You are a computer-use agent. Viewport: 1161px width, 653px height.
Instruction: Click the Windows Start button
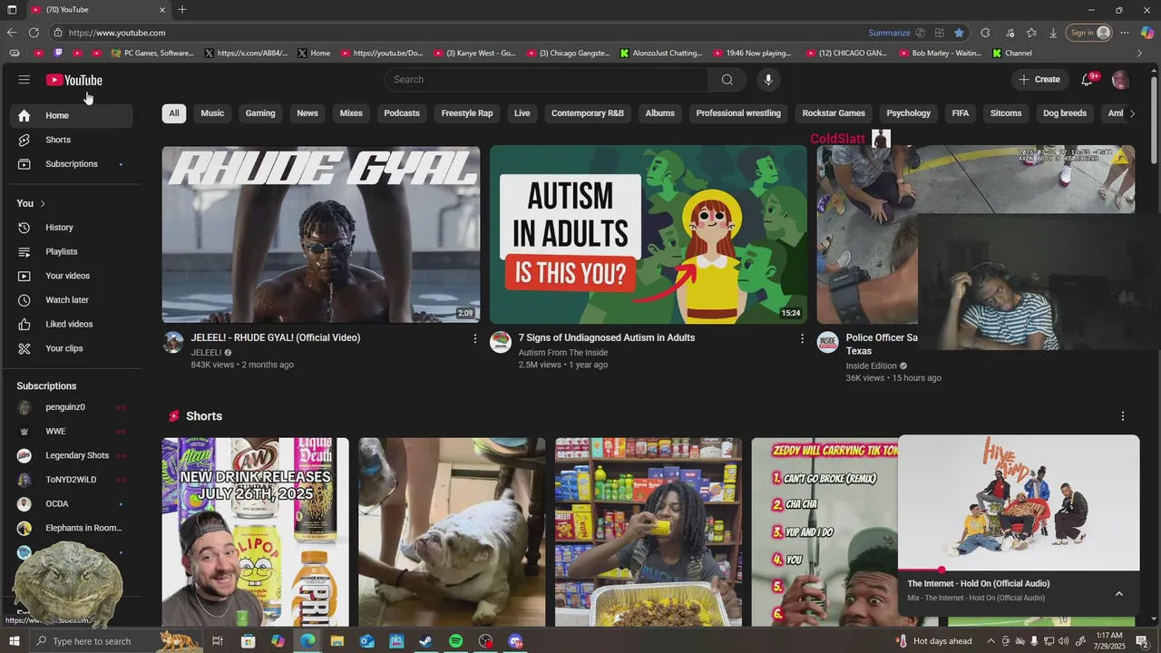14,641
